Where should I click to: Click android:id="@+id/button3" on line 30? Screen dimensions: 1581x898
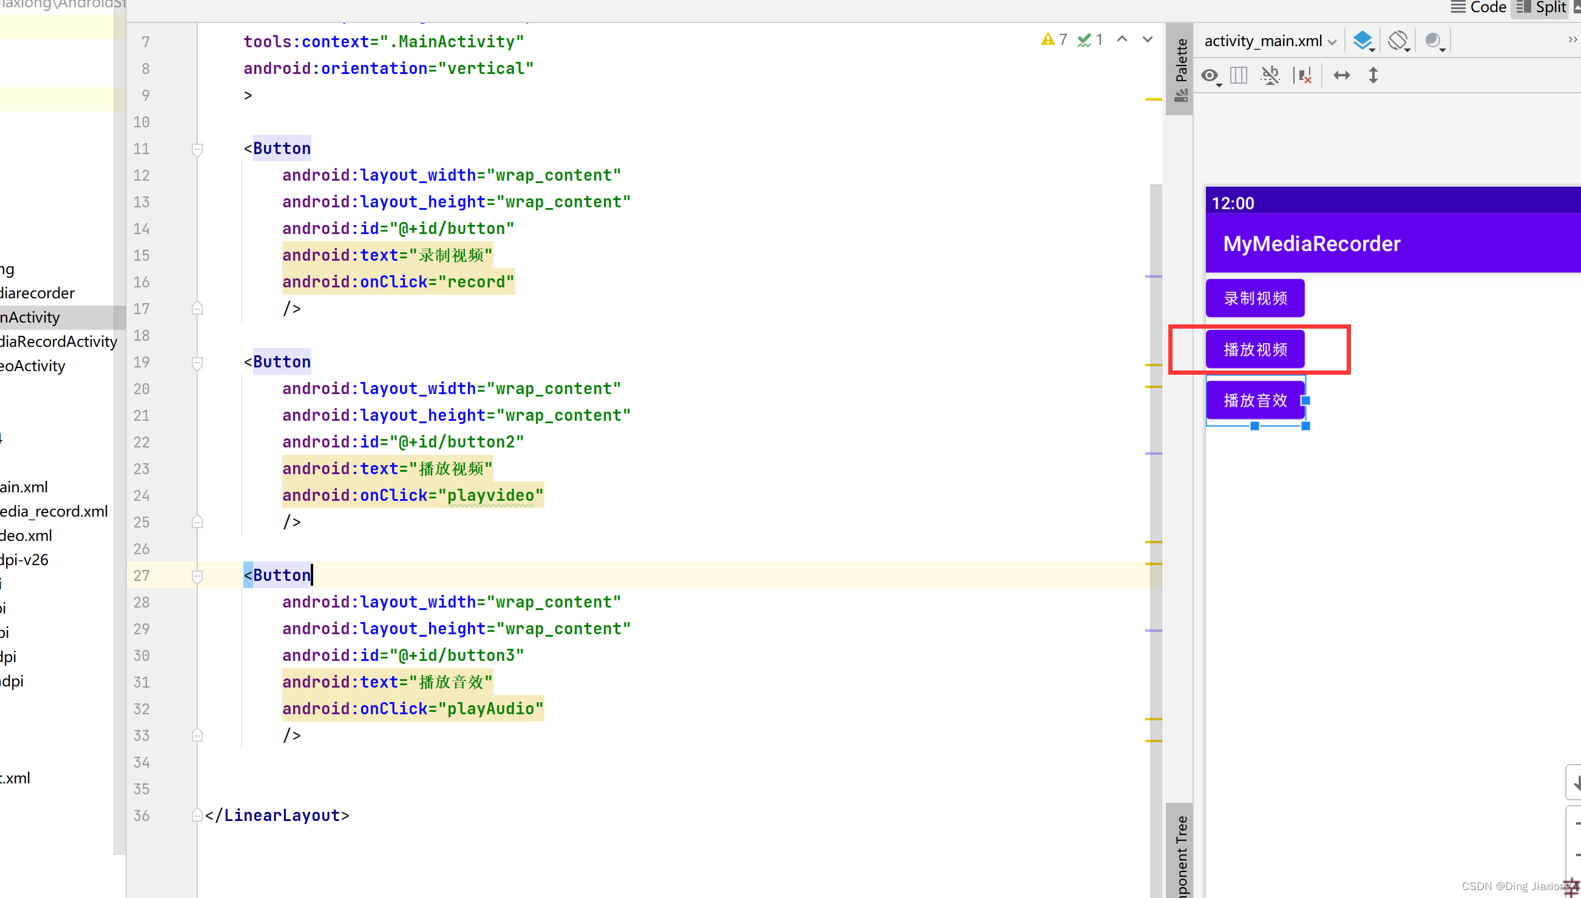click(402, 655)
